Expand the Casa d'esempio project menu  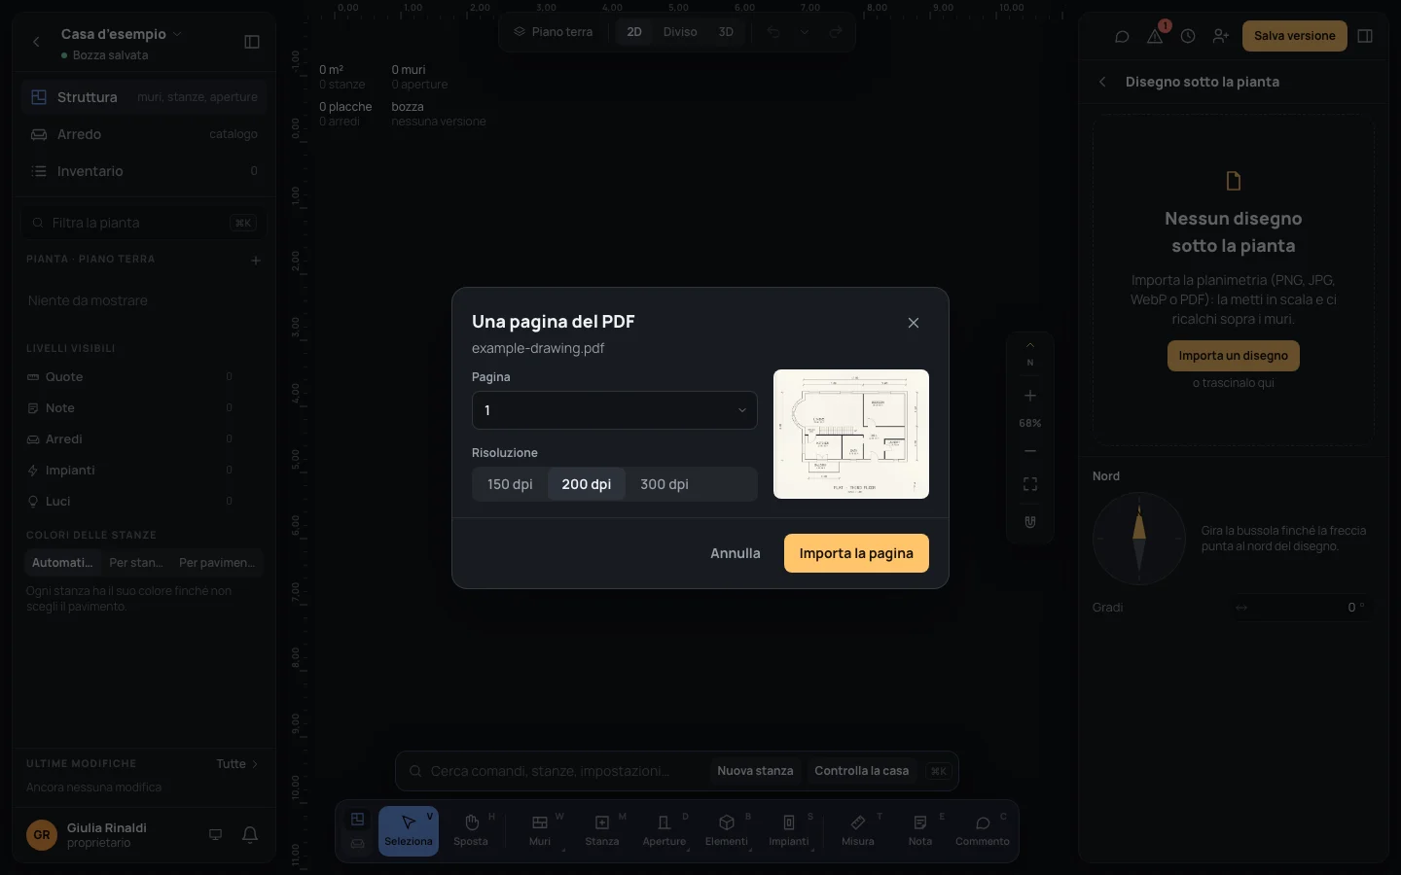pos(122,34)
